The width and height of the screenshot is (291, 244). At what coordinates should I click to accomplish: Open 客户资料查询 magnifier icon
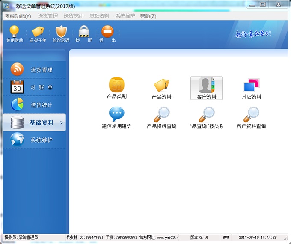pyautogui.click(x=252, y=118)
